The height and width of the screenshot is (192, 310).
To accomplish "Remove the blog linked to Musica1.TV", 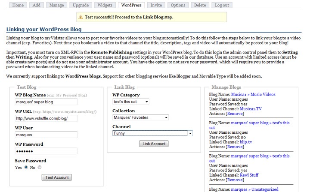I will pyautogui.click(x=235, y=114).
